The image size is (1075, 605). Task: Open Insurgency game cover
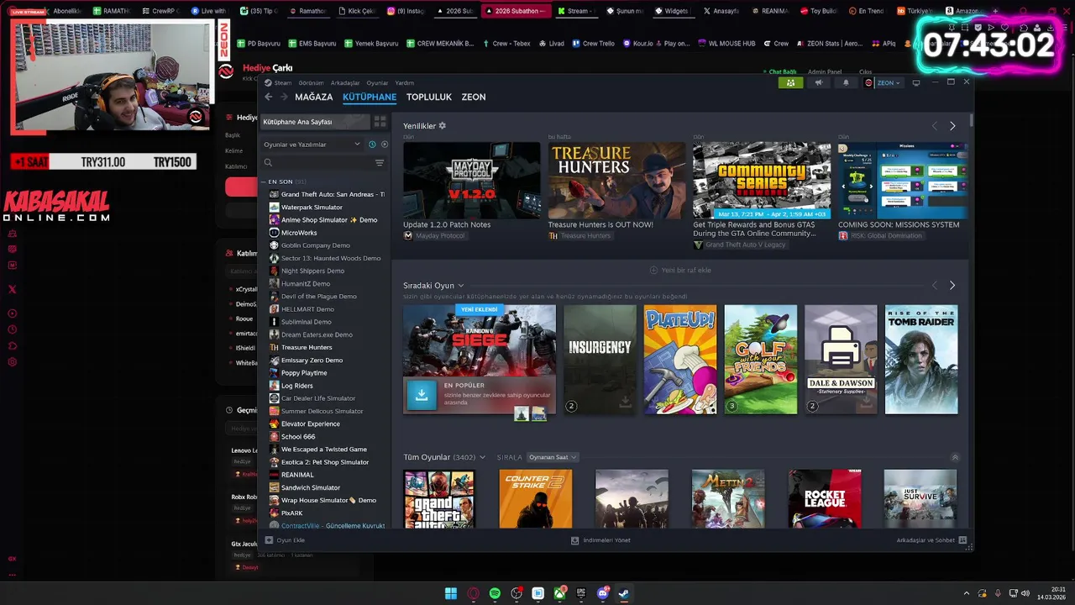click(x=600, y=359)
